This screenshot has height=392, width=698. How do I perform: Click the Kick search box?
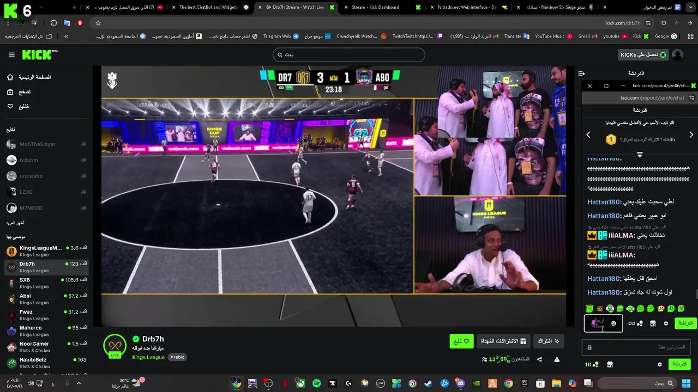coord(349,54)
